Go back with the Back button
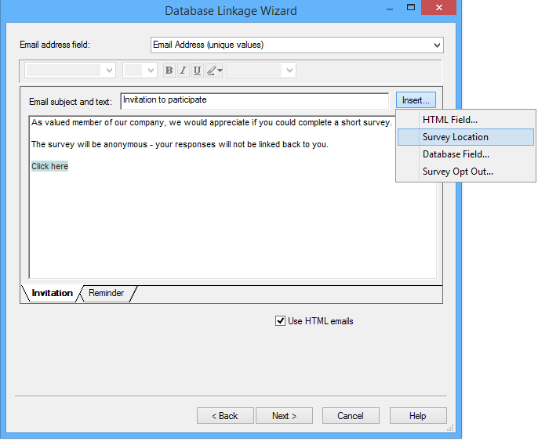The height and width of the screenshot is (441, 538). pyautogui.click(x=225, y=416)
